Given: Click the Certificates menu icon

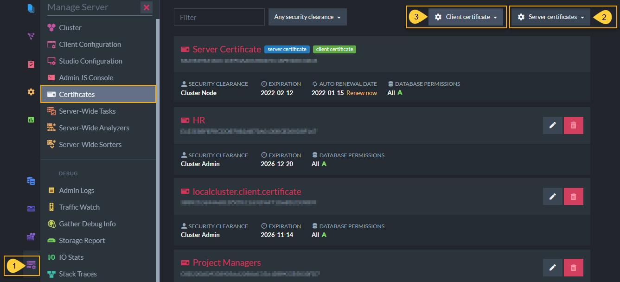Looking at the screenshot, I should [51, 94].
